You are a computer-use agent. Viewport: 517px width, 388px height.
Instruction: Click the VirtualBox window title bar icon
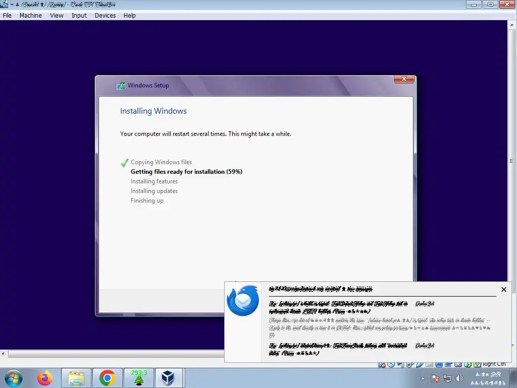point(4,4)
